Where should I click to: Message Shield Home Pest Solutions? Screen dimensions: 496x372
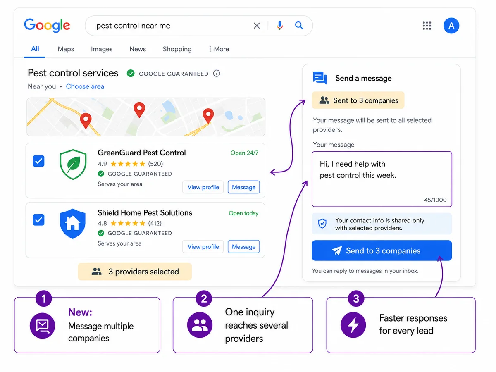pyautogui.click(x=243, y=247)
